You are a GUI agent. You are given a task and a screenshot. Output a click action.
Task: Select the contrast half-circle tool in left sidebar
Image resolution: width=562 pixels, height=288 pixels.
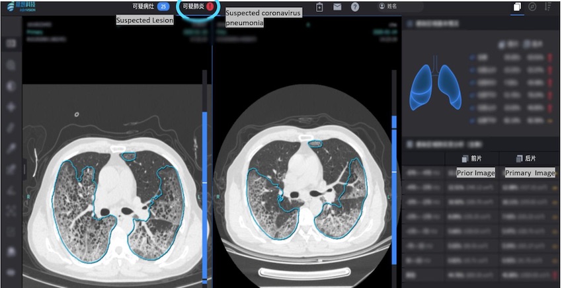point(11,86)
